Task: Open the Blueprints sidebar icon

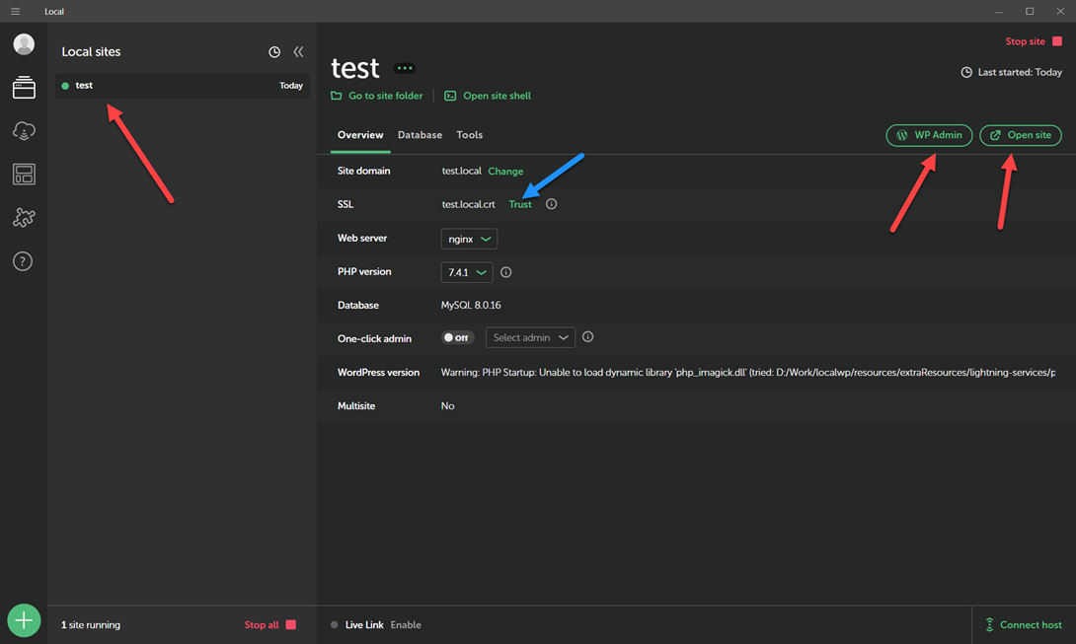Action: [24, 175]
